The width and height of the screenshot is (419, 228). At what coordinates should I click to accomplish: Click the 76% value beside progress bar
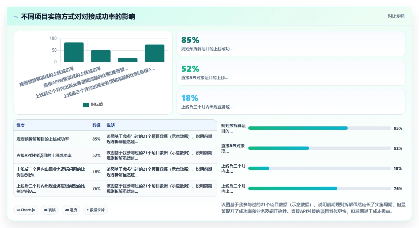tap(398, 189)
